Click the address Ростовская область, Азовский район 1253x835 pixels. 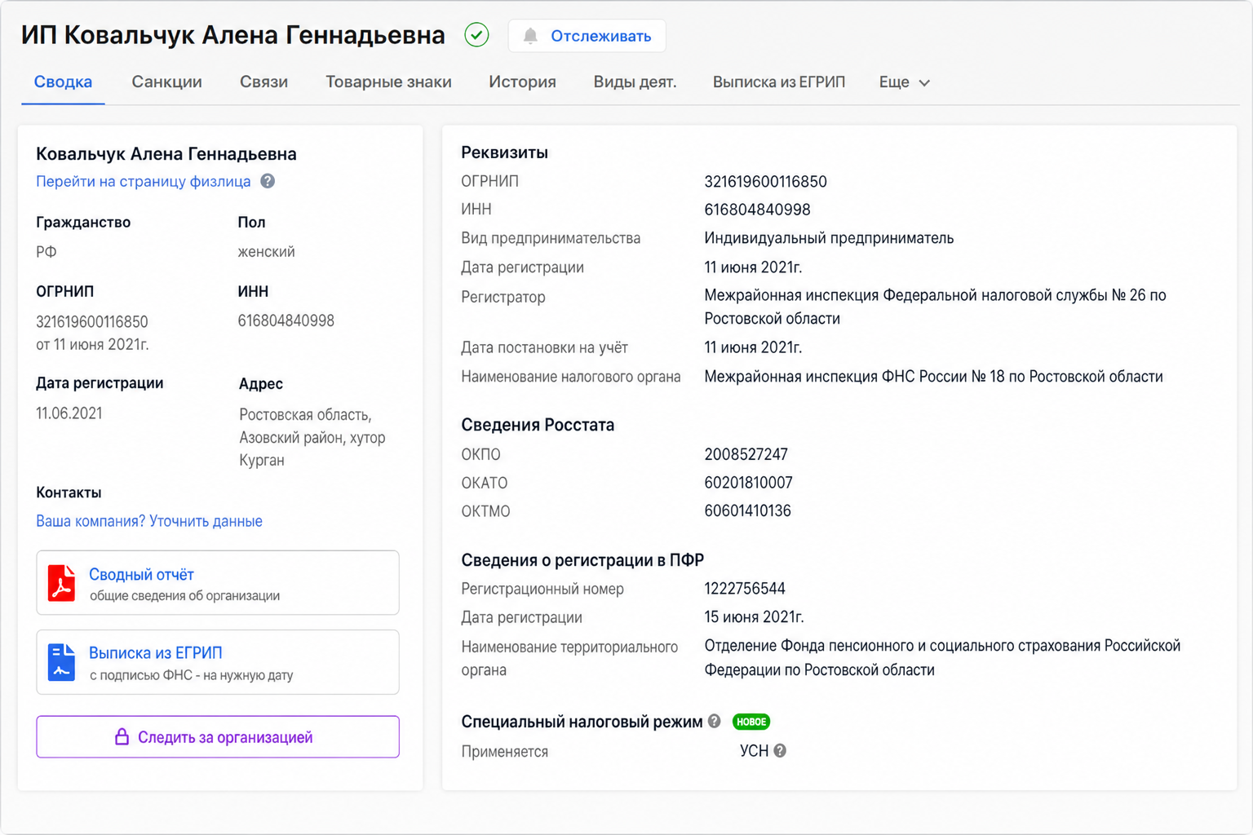[x=312, y=438]
